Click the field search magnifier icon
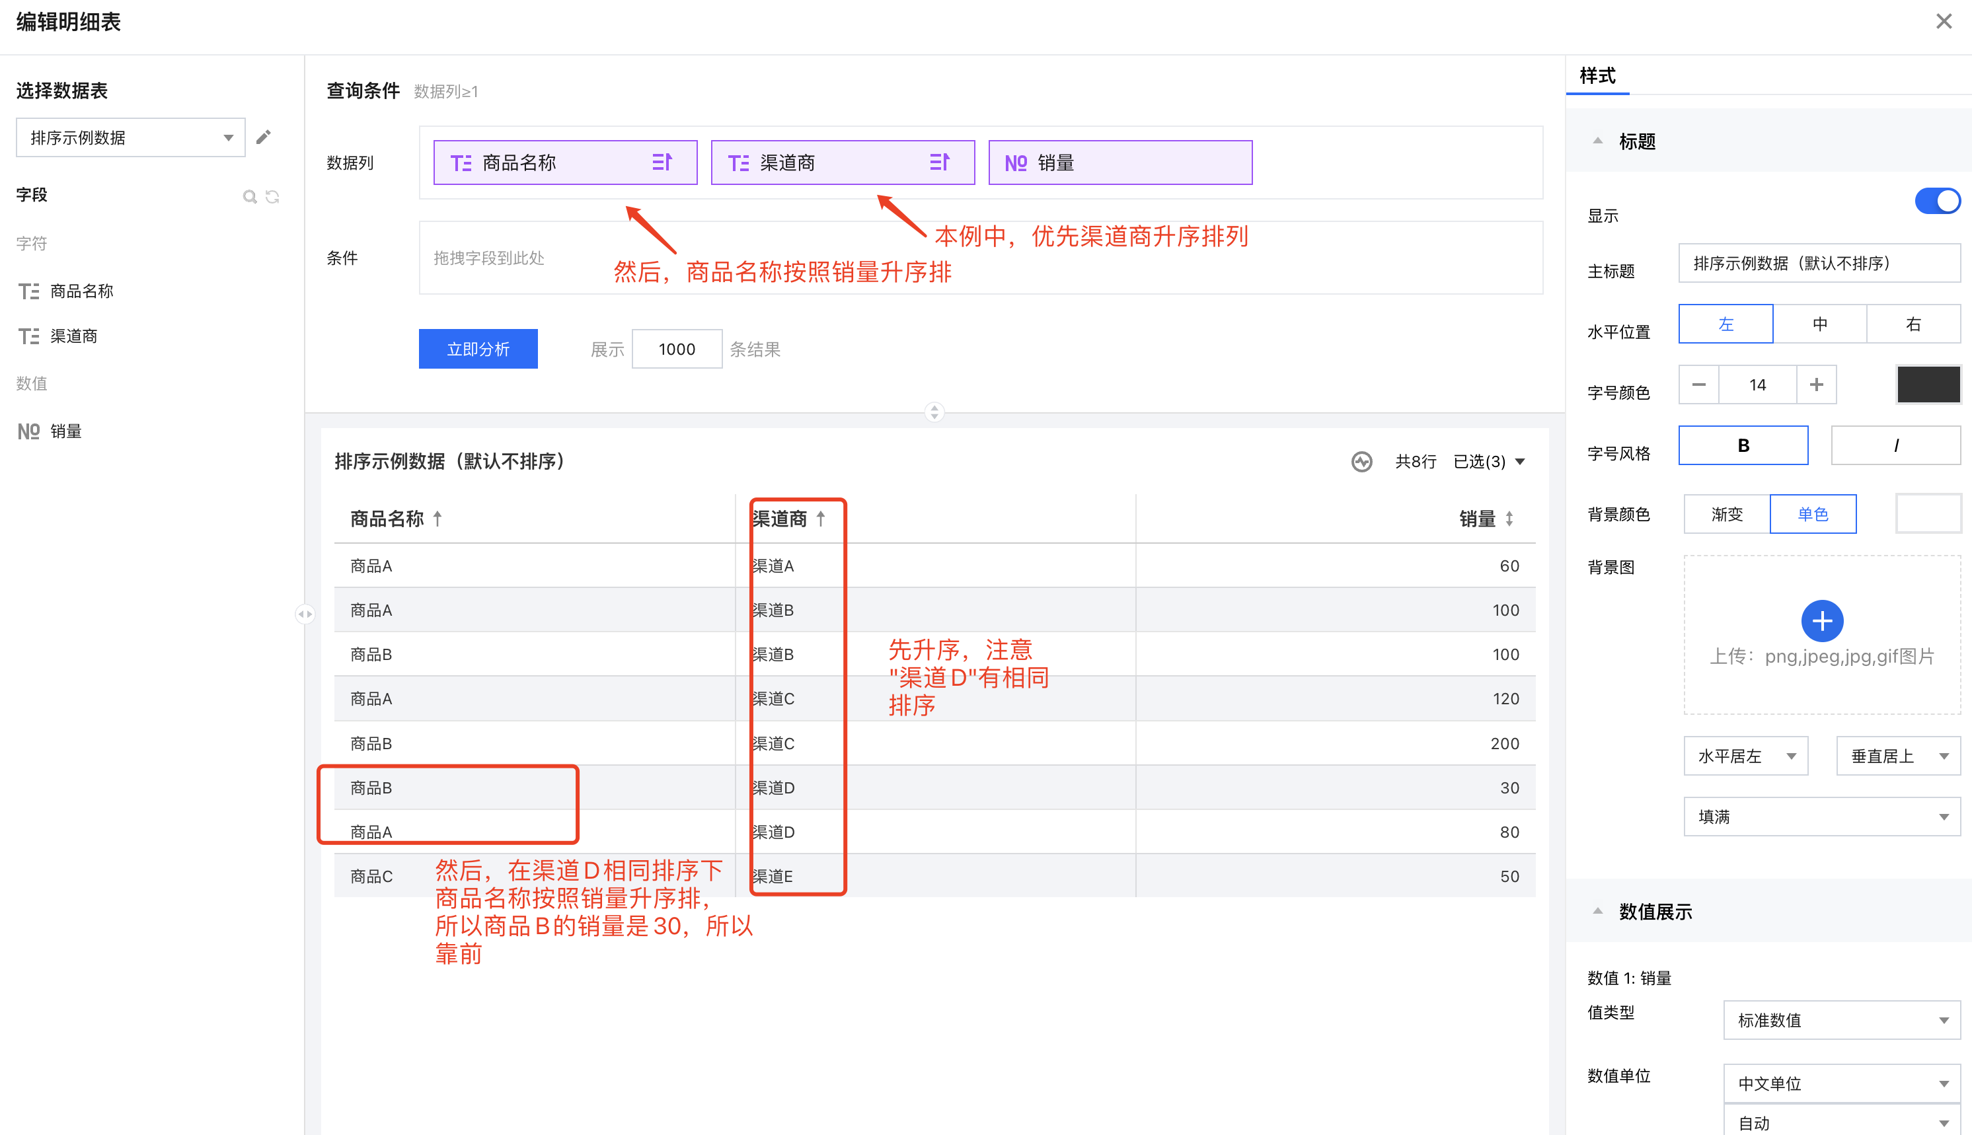This screenshot has height=1135, width=1972. [250, 196]
